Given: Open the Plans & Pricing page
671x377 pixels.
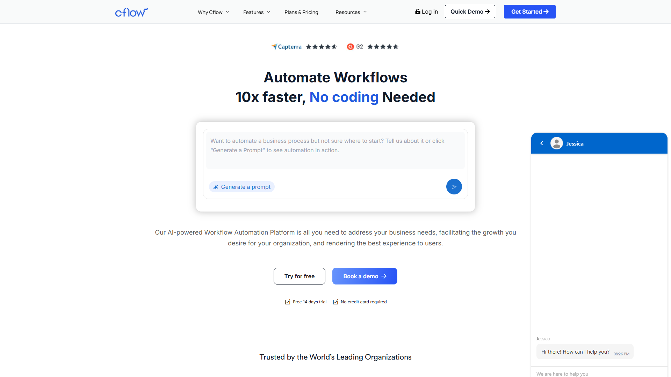Looking at the screenshot, I should pos(301,12).
